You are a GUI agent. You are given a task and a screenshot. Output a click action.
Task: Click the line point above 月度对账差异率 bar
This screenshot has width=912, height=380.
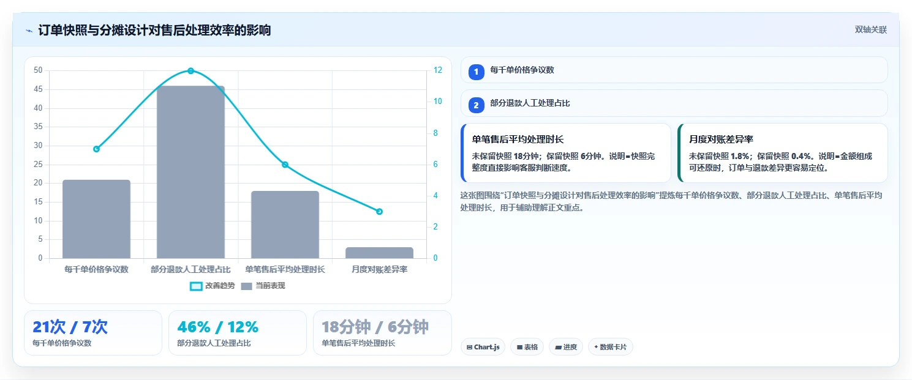(x=379, y=211)
